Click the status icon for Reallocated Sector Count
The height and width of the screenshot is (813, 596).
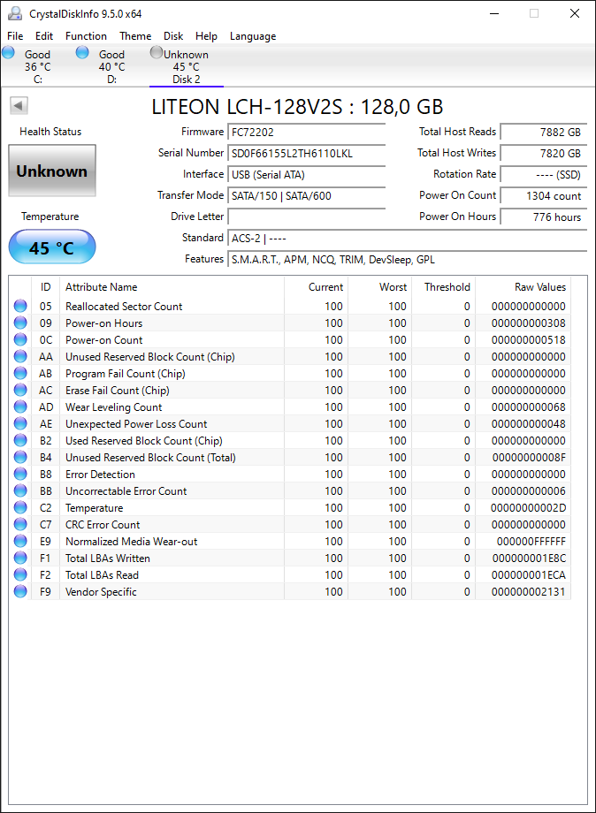tap(20, 306)
